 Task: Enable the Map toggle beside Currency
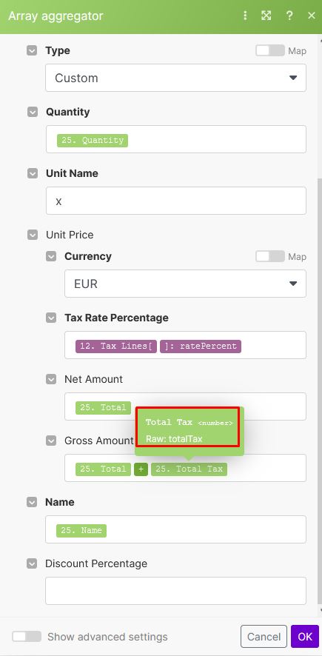coord(270,256)
